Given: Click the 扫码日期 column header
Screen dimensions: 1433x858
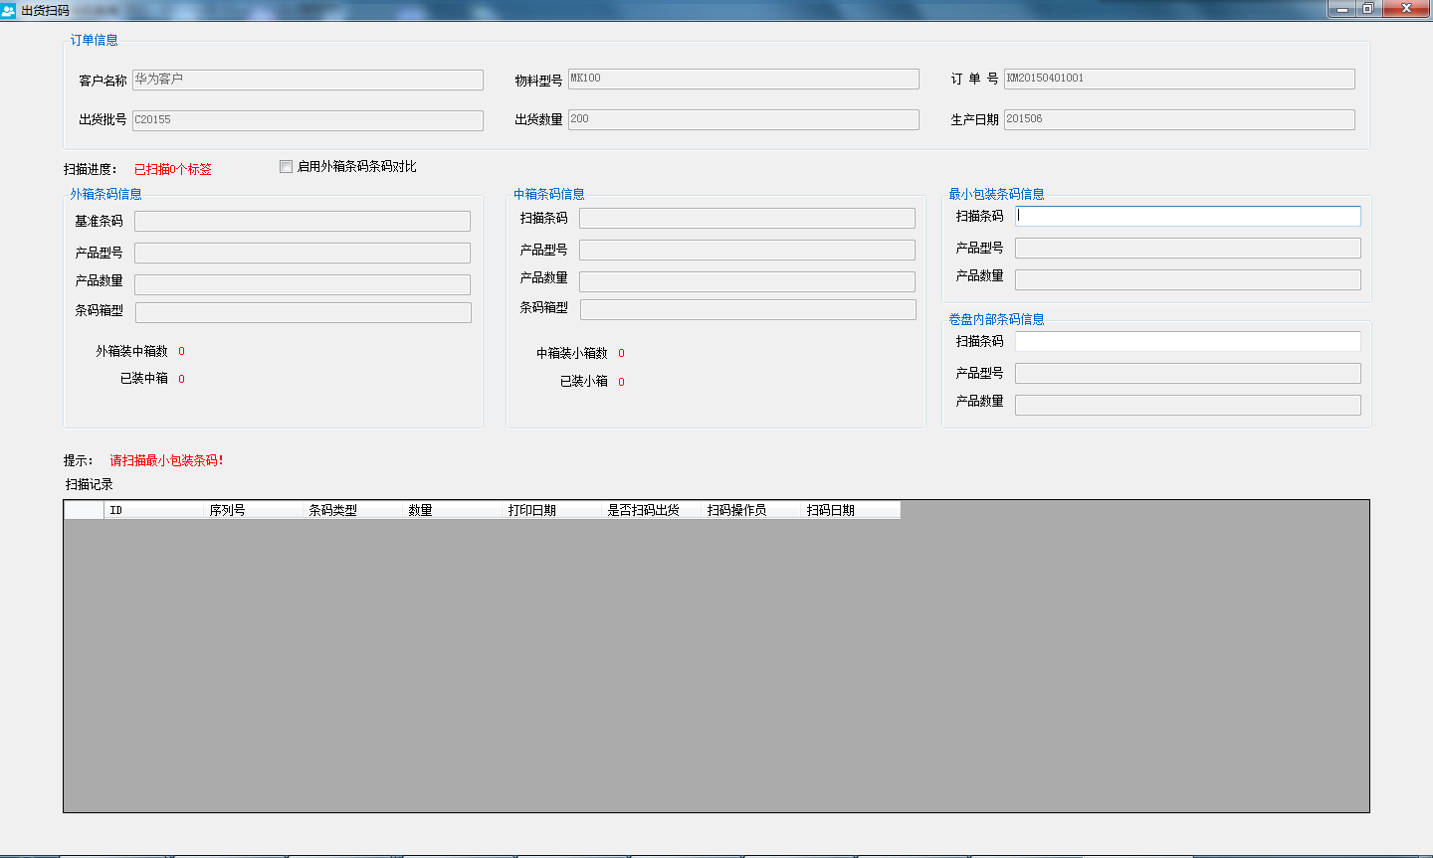Looking at the screenshot, I should pos(850,510).
